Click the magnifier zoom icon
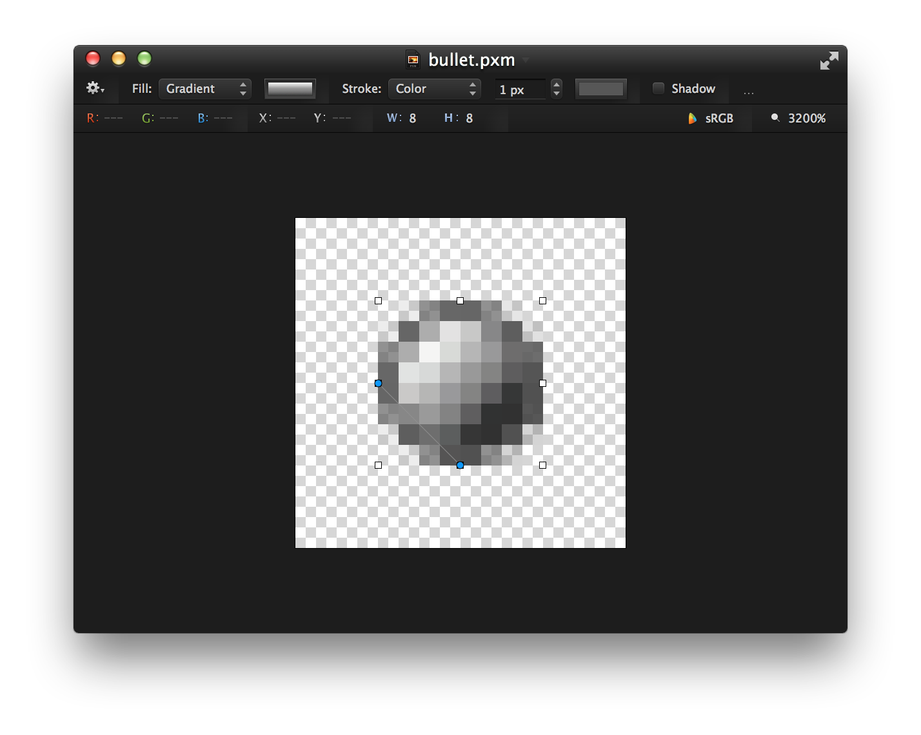 point(775,118)
